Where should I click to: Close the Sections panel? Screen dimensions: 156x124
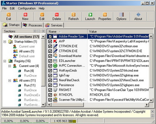(43, 31)
